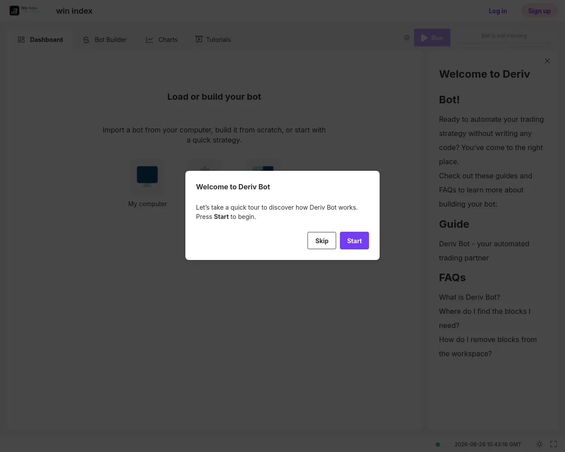Click the Sign up button
This screenshot has height=452, width=565.
[539, 11]
